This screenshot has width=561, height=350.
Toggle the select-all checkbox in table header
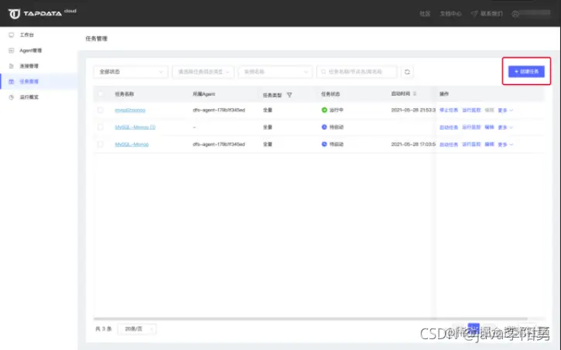[100, 94]
